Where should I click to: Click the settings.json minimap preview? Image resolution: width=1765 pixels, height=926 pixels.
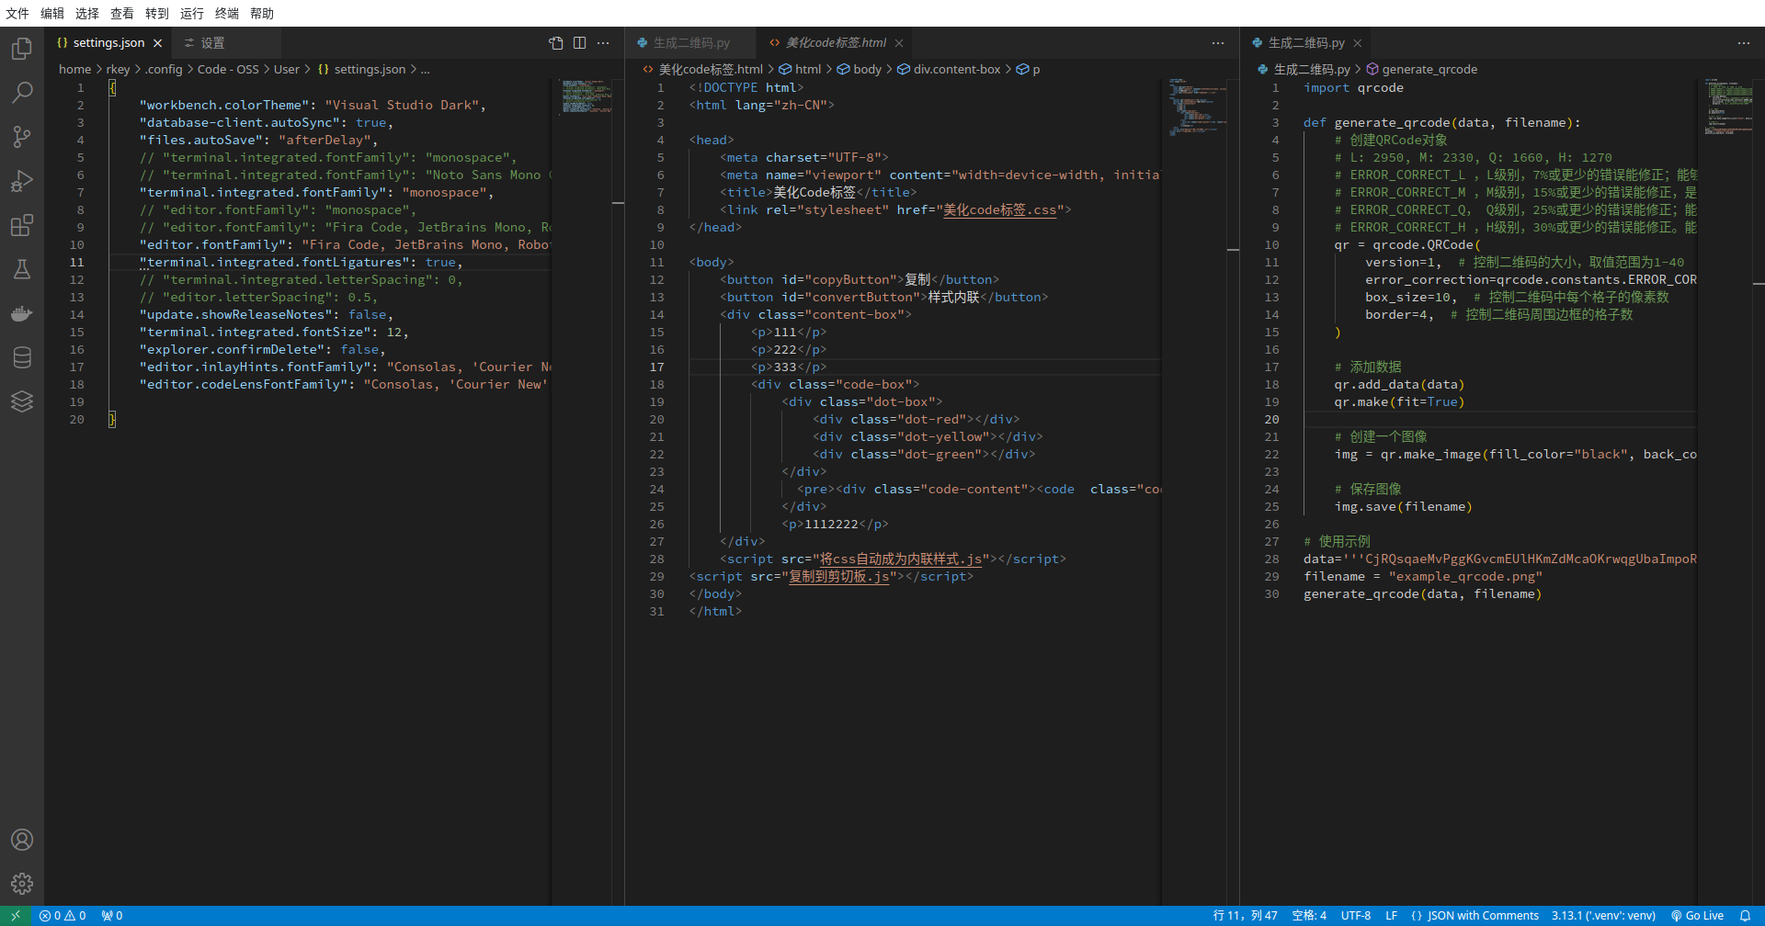(x=586, y=96)
